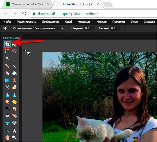The image size is (157, 142).
Task: Select the Type text tool
Action: 14,131
